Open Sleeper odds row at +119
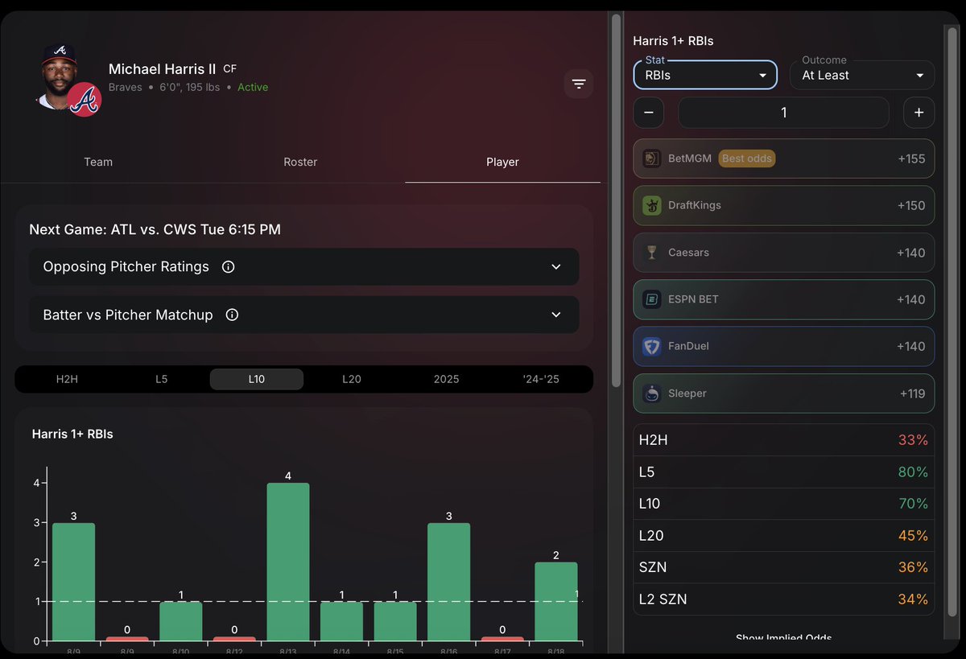This screenshot has width=966, height=659. click(x=784, y=393)
